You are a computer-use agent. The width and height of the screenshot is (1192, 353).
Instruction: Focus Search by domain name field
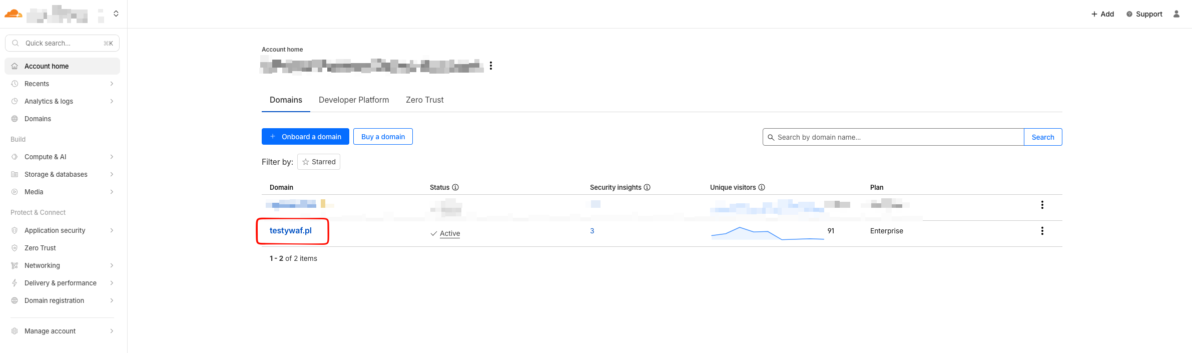point(893,137)
